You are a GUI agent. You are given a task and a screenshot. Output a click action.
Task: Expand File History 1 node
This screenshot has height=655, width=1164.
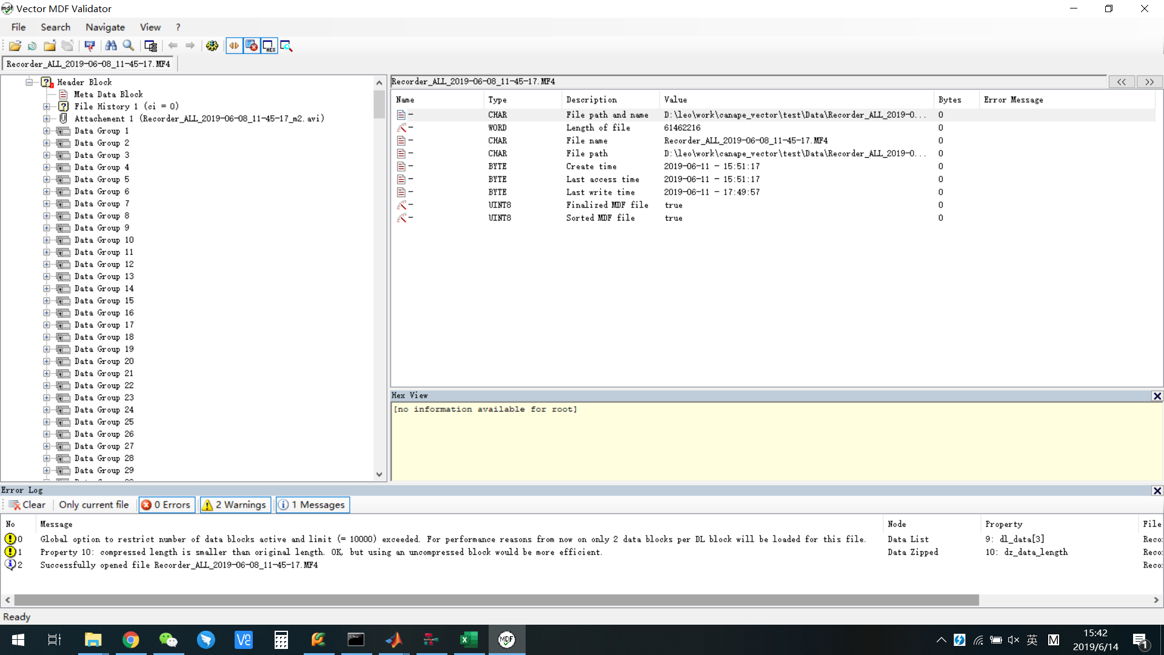click(x=47, y=106)
